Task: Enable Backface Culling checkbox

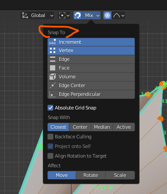Action: (x=50, y=137)
